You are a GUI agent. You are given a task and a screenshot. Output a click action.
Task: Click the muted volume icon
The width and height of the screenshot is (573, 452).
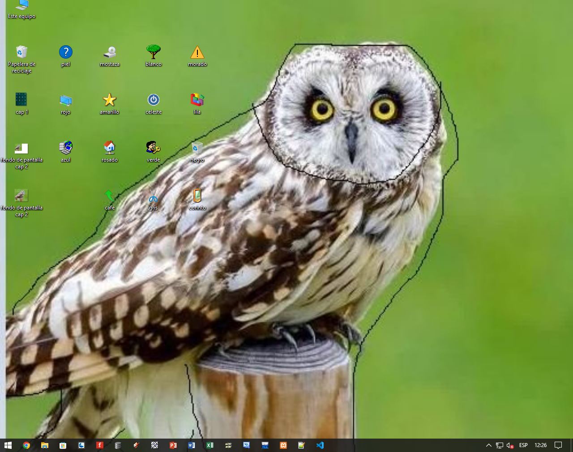[x=510, y=445]
